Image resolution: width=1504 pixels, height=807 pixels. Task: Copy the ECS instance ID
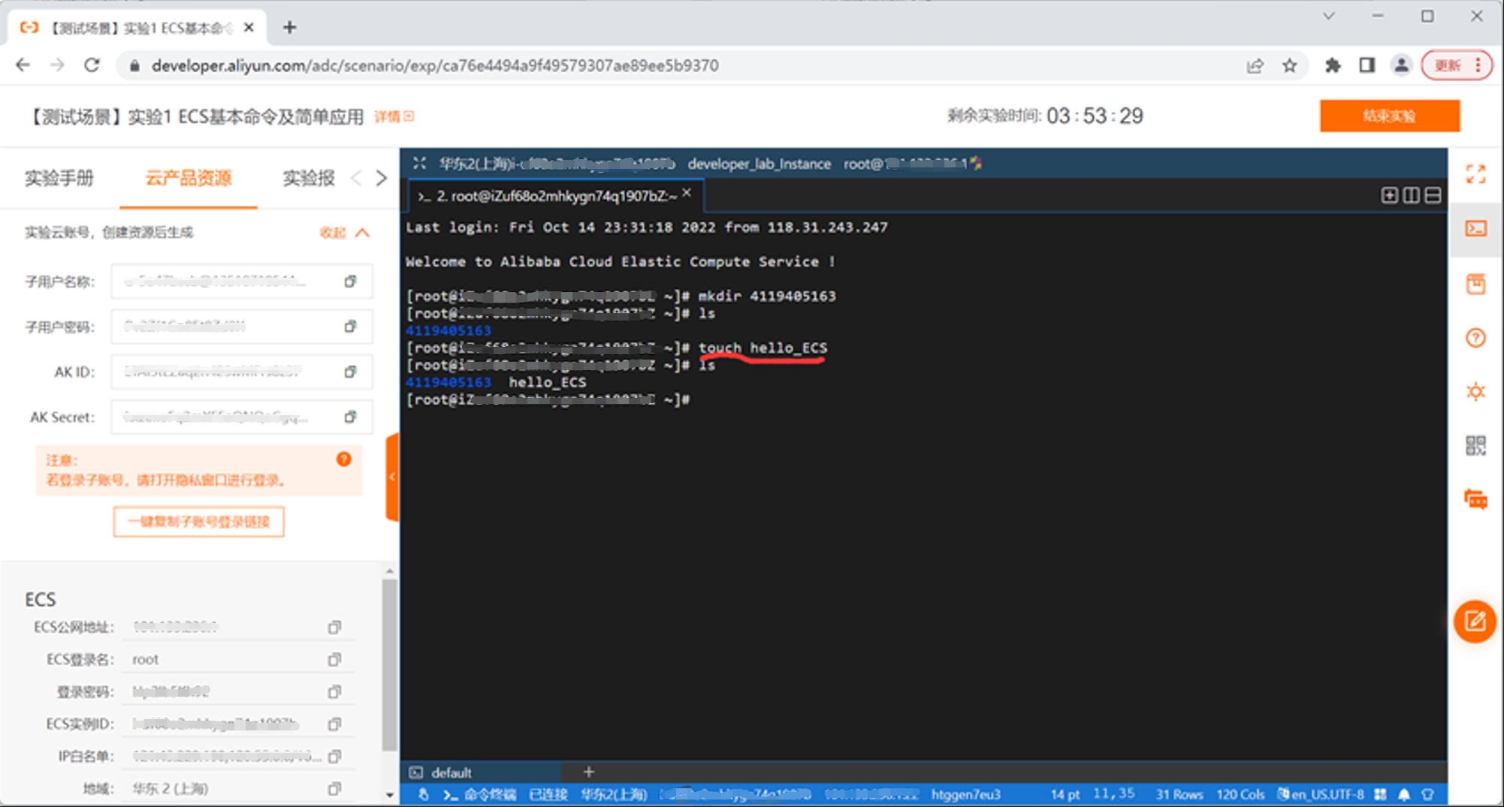(x=334, y=724)
